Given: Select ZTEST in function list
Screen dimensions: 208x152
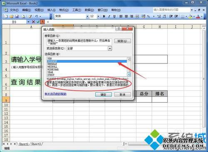Looking at the screenshot, I should click(x=87, y=75).
